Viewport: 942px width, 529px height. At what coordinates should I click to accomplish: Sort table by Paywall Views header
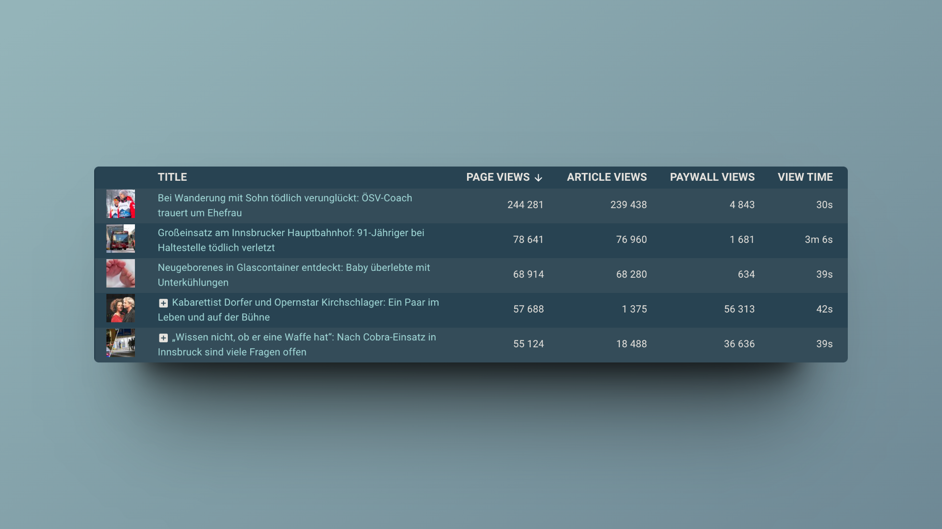pos(712,177)
